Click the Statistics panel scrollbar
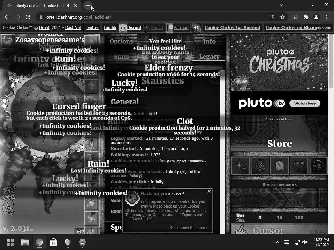 [x=222, y=152]
